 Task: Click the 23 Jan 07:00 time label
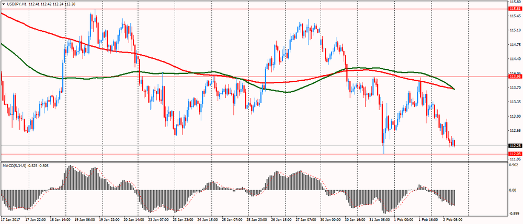pyautogui.click(x=158, y=220)
